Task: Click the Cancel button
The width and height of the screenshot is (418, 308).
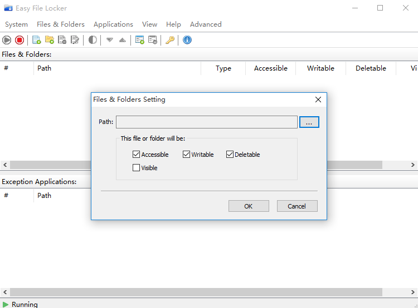Action: [297, 206]
